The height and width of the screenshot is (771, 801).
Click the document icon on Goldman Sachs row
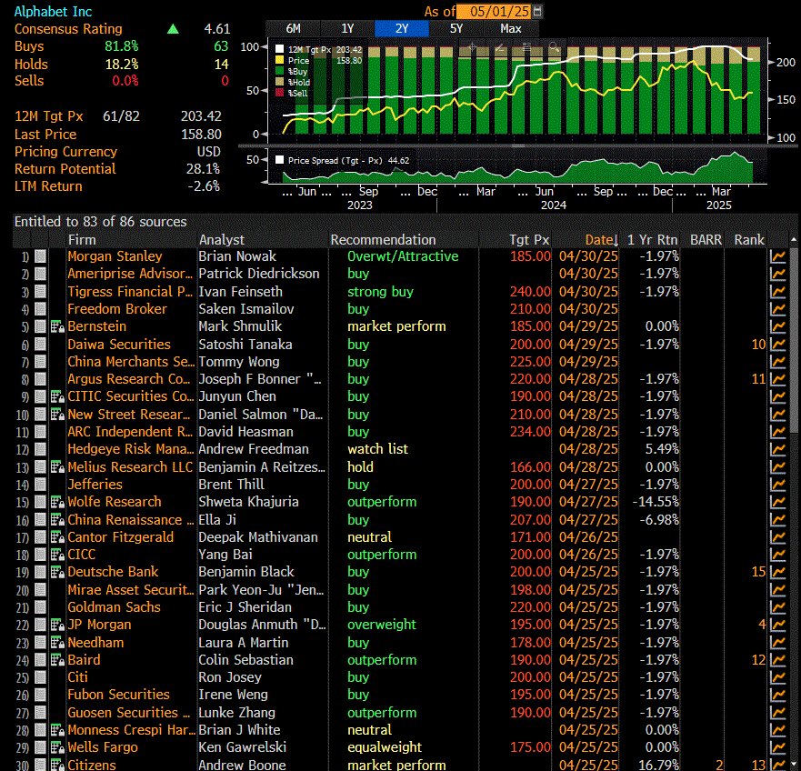coord(41,607)
